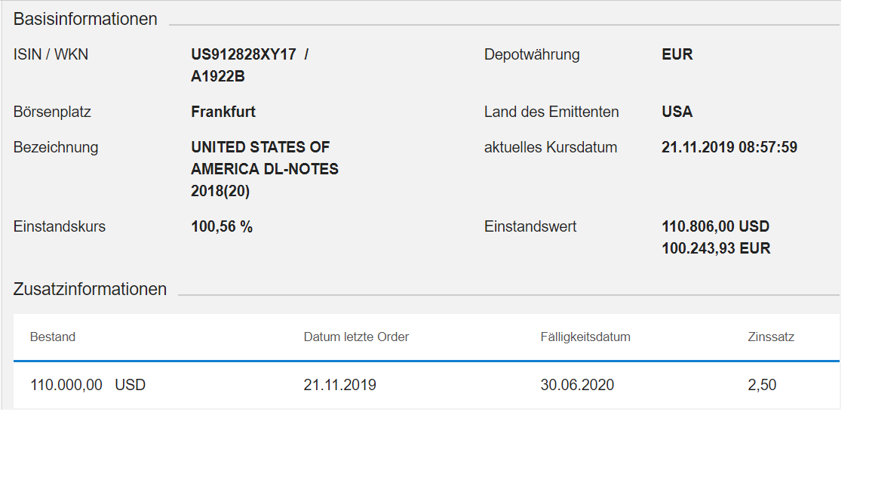This screenshot has width=869, height=489.
Task: Click the Depotwährung label
Action: (x=532, y=55)
